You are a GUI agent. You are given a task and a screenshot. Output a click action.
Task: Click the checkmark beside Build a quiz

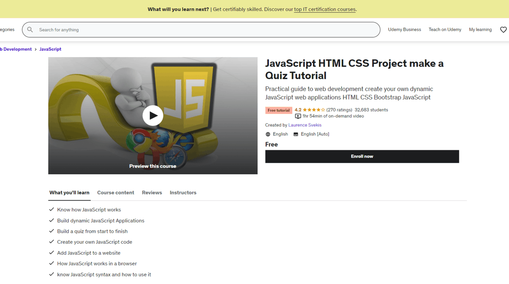(x=51, y=231)
